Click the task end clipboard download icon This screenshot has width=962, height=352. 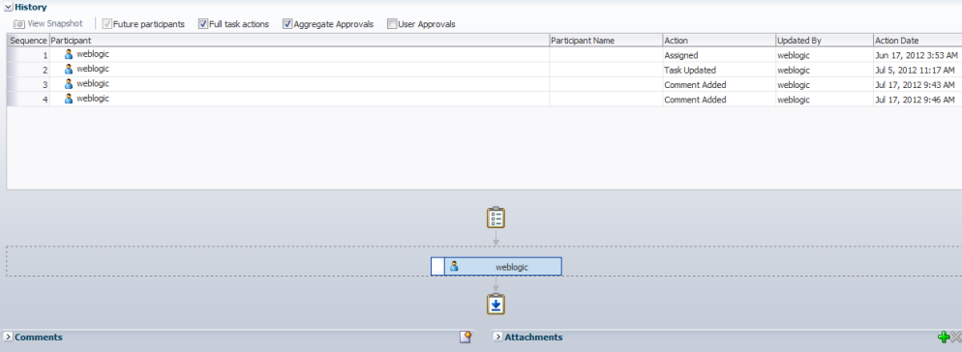(x=496, y=305)
